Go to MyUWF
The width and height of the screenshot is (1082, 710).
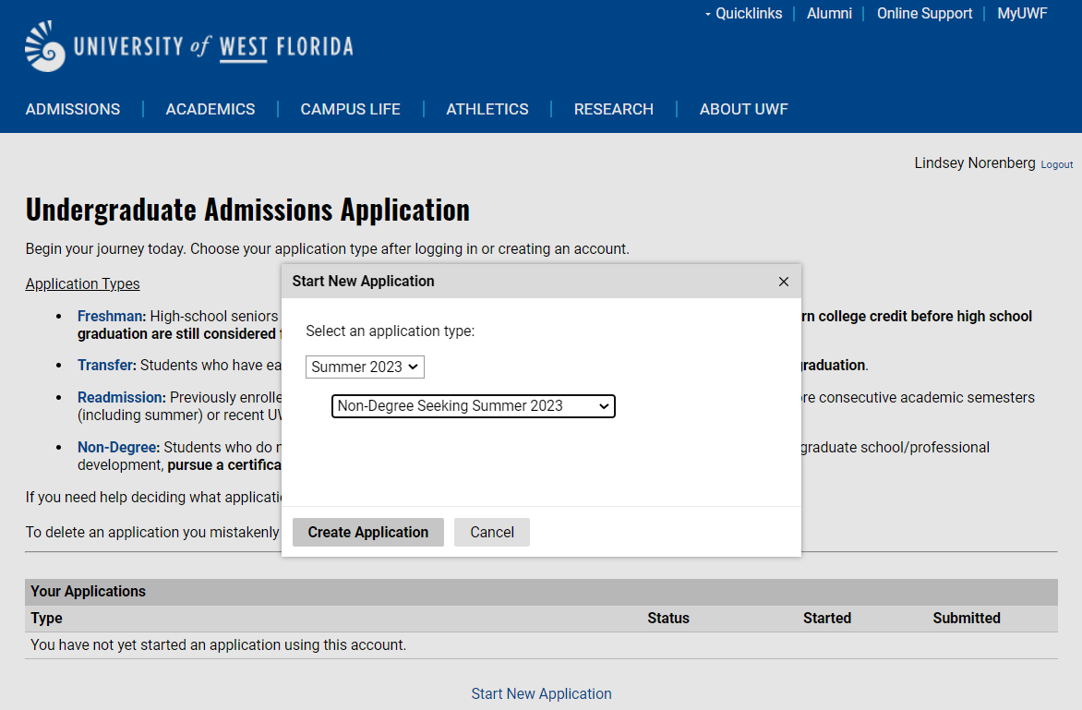1022,14
